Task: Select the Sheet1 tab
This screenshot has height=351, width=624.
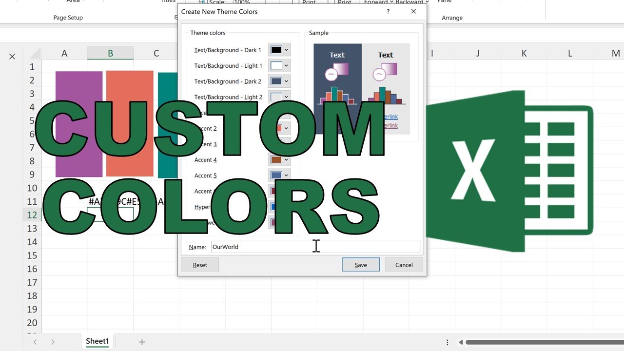Action: point(97,341)
